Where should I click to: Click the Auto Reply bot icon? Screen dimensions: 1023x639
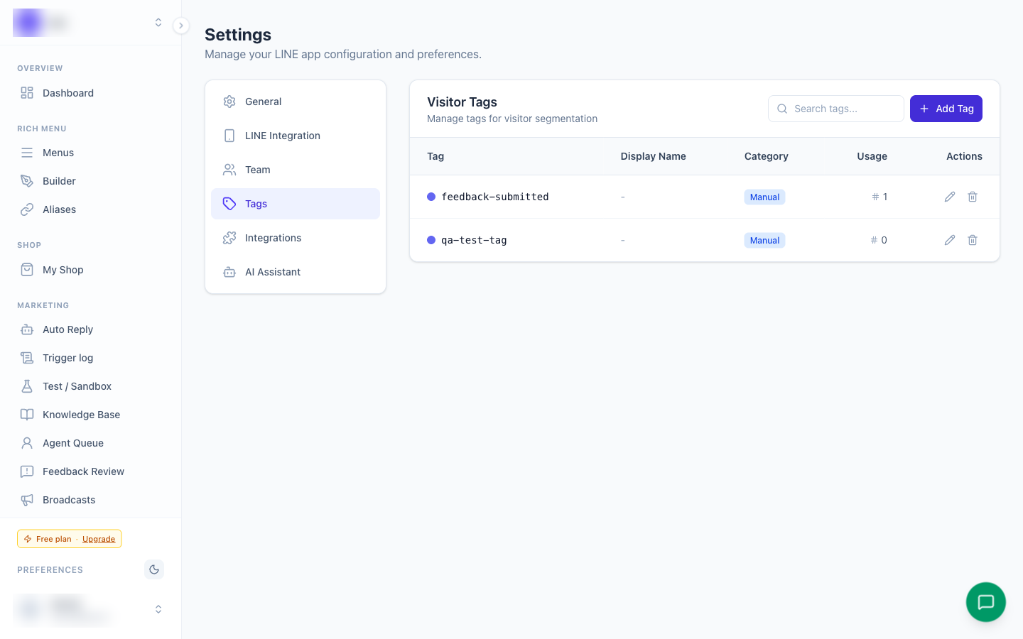27,329
